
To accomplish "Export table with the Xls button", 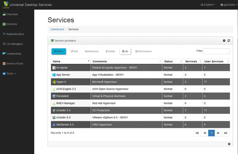I will [x=125, y=51].
